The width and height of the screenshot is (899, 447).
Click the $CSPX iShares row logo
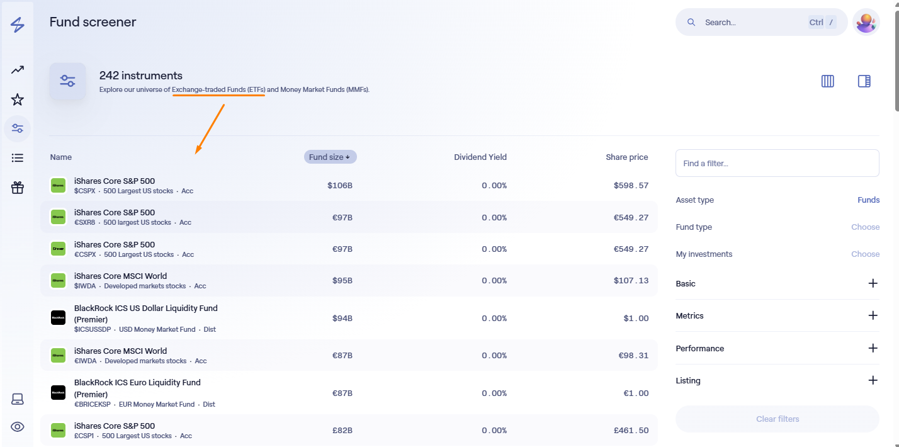(58, 185)
